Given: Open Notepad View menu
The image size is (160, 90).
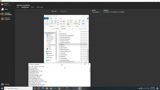Looking at the screenshot, I should [40, 66].
